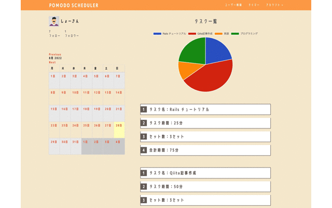Toggle Rails チュートリアル legend item

click(170, 33)
